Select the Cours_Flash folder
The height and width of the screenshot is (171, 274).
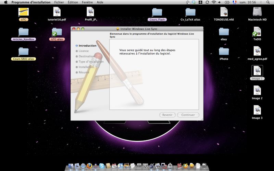[157, 14]
